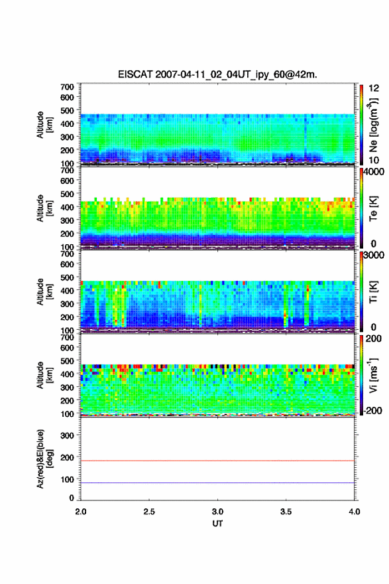Click the EISCAT 2007-04-11 plot title
The width and height of the screenshot is (389, 584).
217,74
